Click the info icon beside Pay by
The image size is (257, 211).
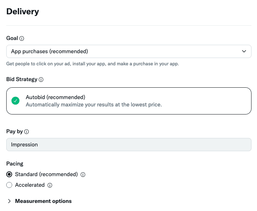[26, 132]
